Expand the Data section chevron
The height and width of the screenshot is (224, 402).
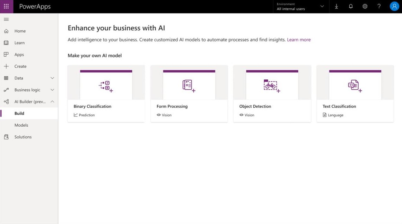[52, 78]
